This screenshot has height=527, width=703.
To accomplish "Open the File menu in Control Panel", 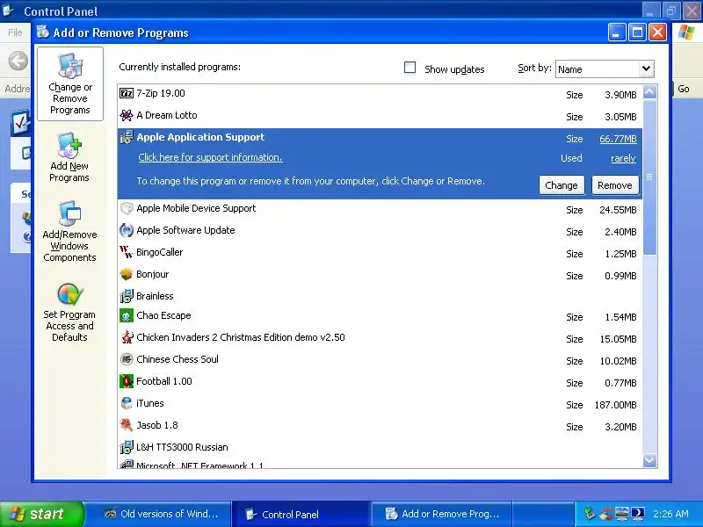I will (x=15, y=32).
